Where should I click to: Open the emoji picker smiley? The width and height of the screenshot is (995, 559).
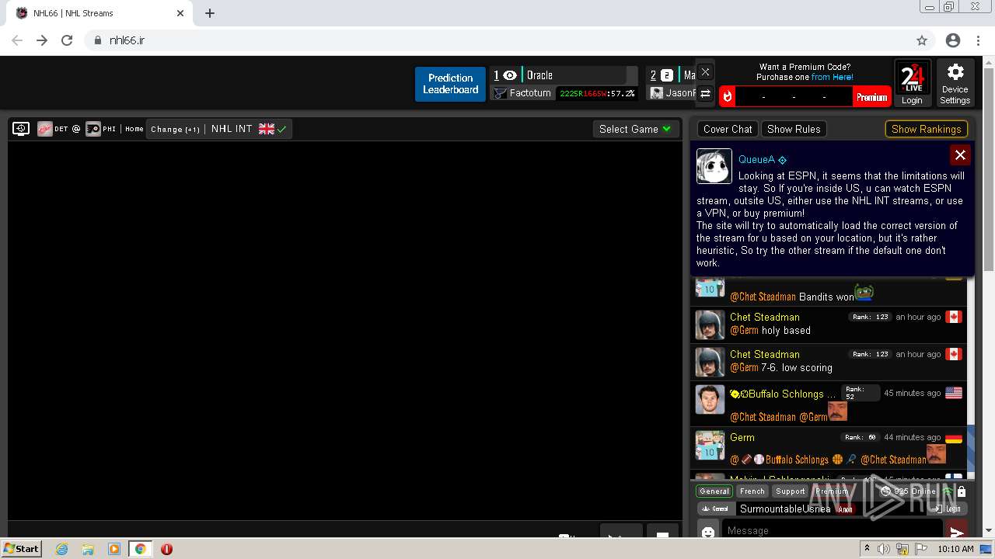pyautogui.click(x=708, y=532)
